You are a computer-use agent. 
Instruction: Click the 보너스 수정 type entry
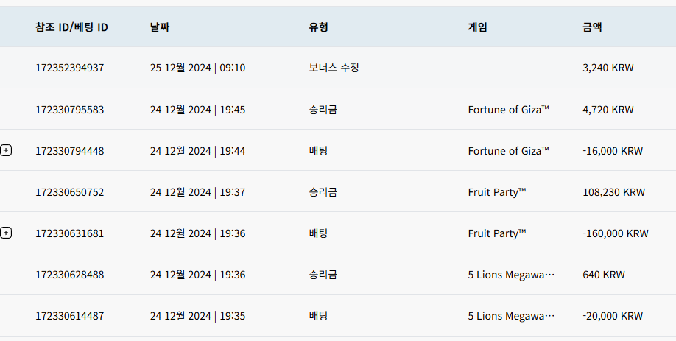334,68
